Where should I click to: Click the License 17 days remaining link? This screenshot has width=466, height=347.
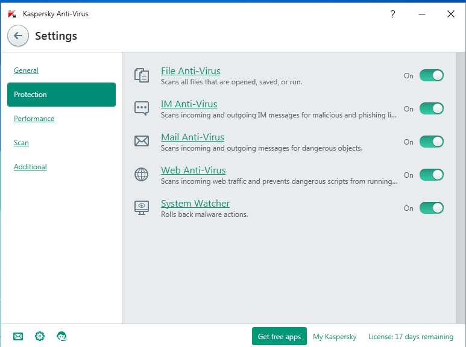tap(411, 337)
